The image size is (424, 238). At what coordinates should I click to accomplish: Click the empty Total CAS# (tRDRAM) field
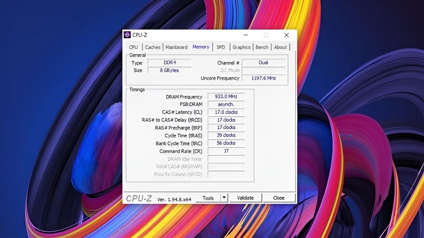click(226, 166)
